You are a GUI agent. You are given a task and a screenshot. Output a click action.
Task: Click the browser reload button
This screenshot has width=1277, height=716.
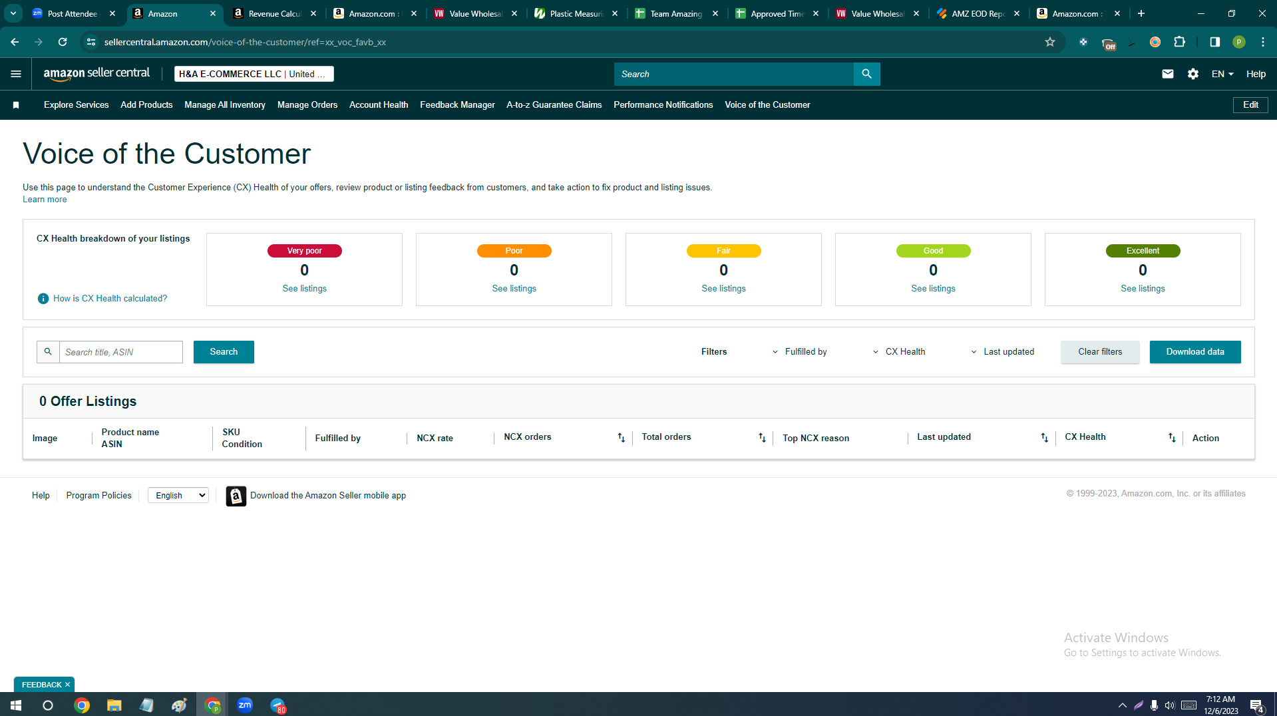tap(63, 42)
